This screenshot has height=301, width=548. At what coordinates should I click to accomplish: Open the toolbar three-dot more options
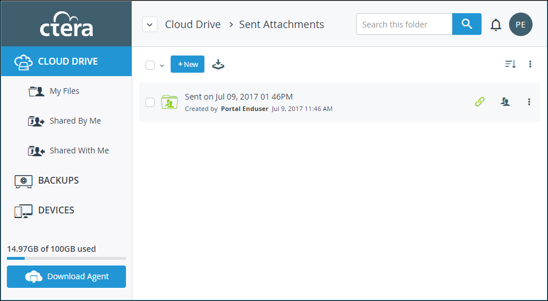530,64
